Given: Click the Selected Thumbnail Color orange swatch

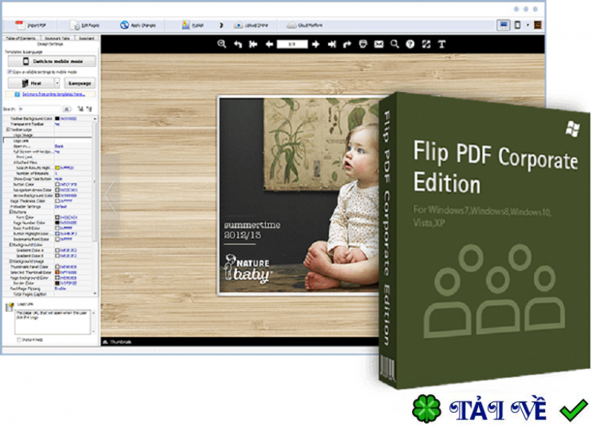Looking at the screenshot, I should [57, 272].
